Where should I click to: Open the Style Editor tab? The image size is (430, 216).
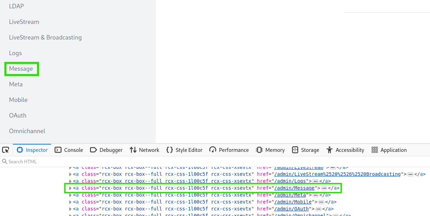pyautogui.click(x=184, y=150)
